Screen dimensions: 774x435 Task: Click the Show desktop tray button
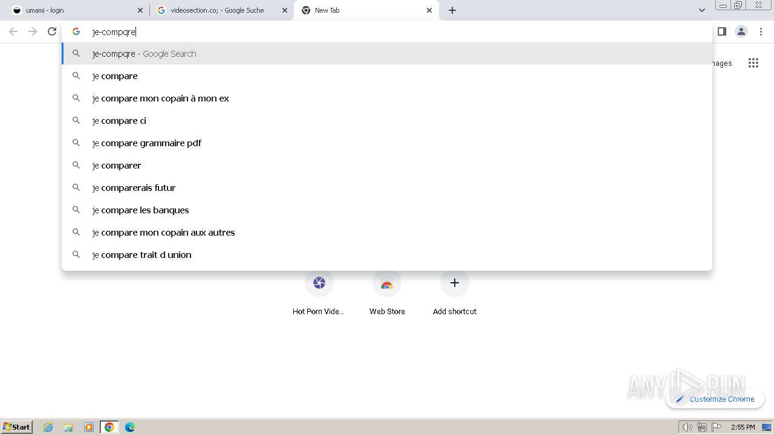coord(767,427)
